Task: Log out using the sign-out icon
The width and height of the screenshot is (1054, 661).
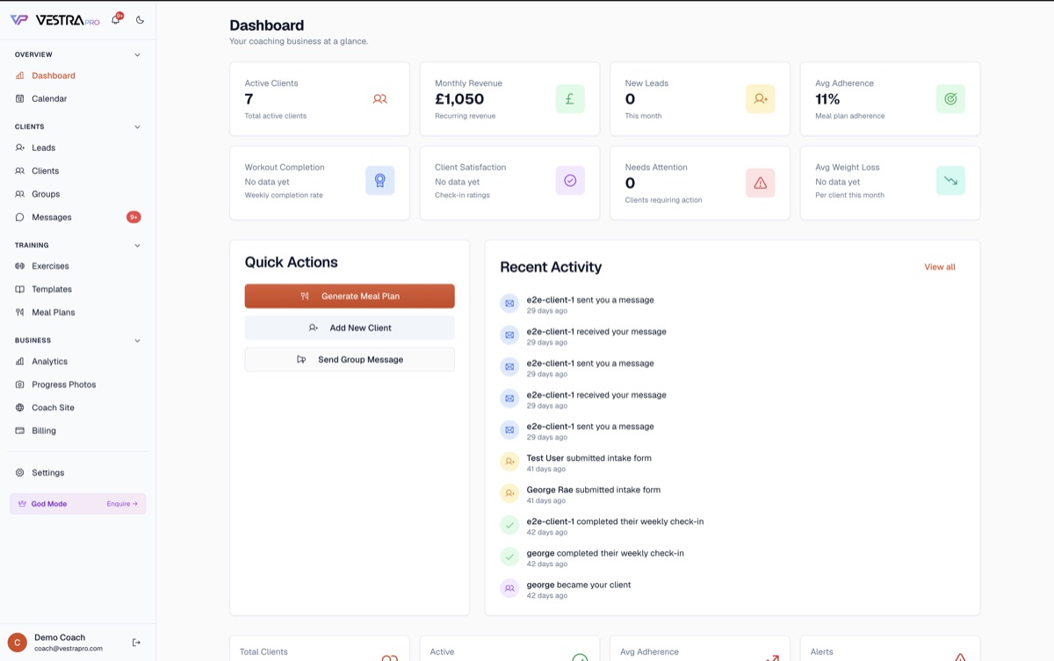Action: click(x=136, y=643)
